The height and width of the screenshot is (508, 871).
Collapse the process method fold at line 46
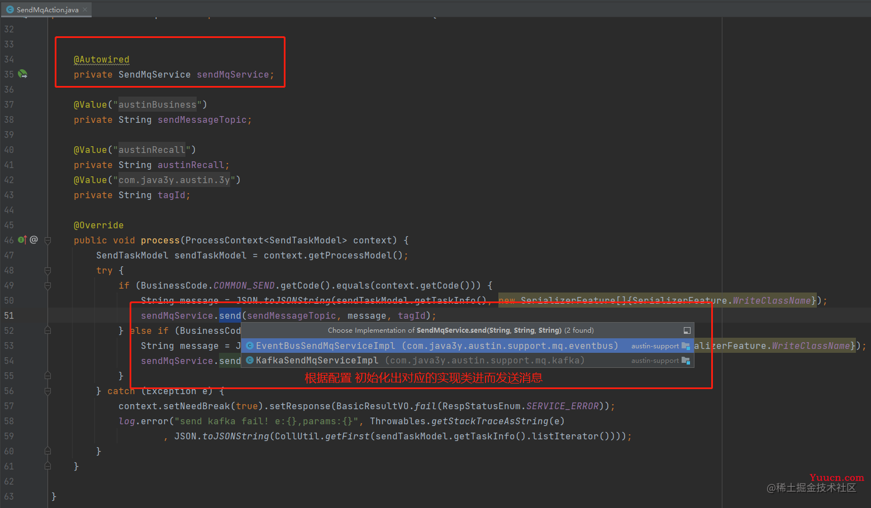point(47,240)
